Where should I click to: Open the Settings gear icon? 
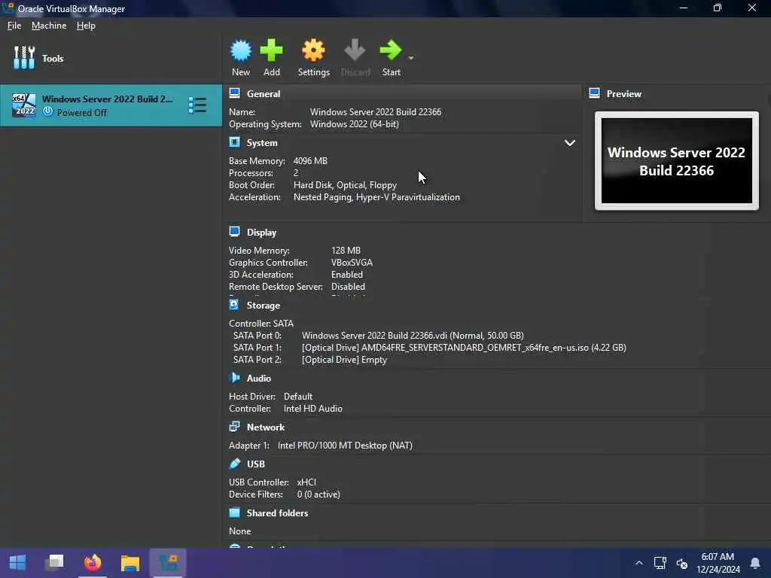[x=313, y=50]
